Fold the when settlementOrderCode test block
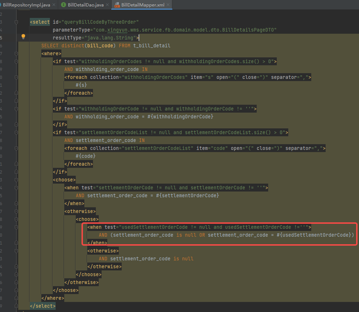The height and width of the screenshot is (312, 359). (x=16, y=188)
